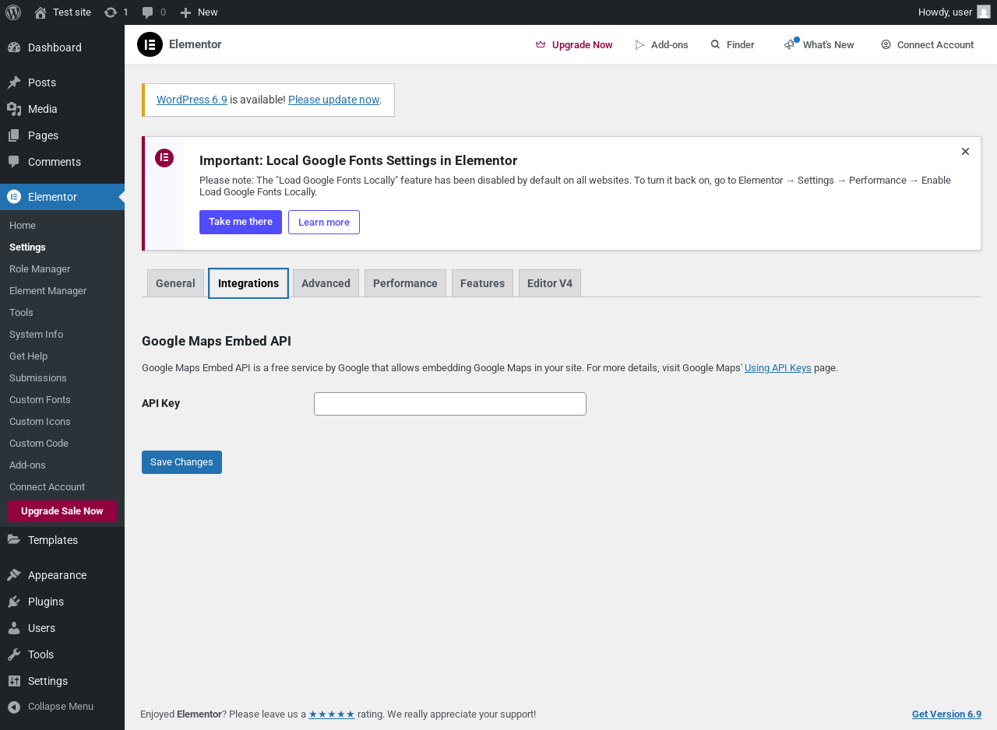Open the WordPress 6.9 link

click(x=192, y=100)
